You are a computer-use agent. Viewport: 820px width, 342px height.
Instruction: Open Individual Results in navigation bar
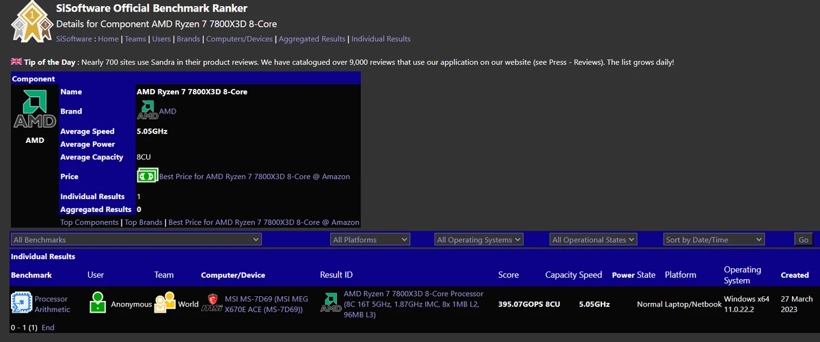pos(381,39)
